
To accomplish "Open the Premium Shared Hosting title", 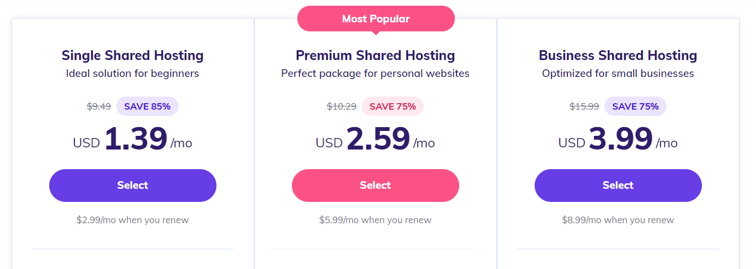I will (376, 55).
